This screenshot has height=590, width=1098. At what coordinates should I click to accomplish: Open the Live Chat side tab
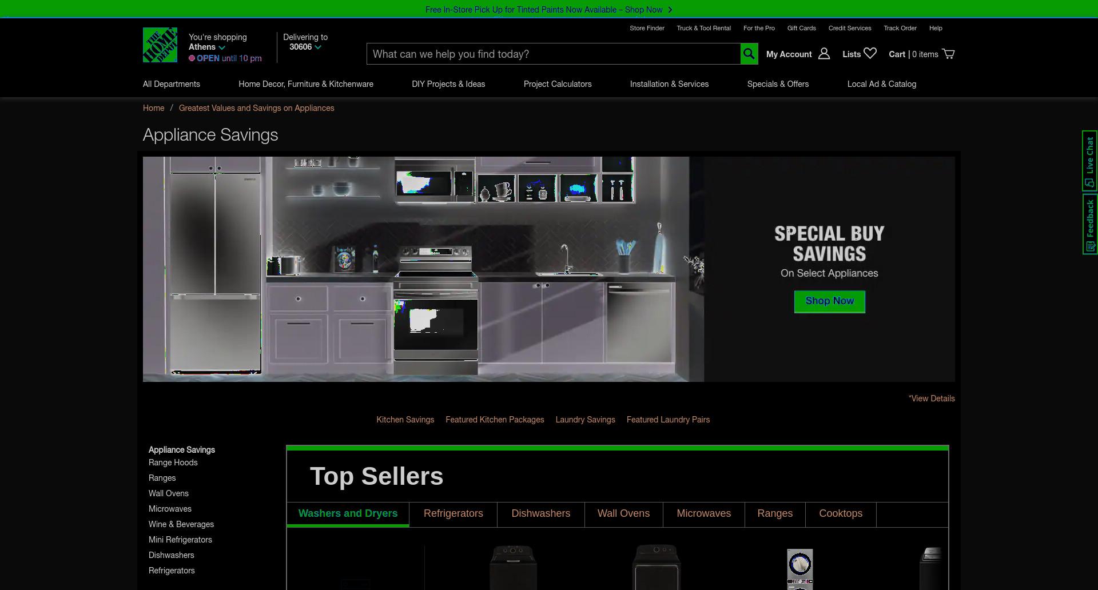[x=1089, y=161]
